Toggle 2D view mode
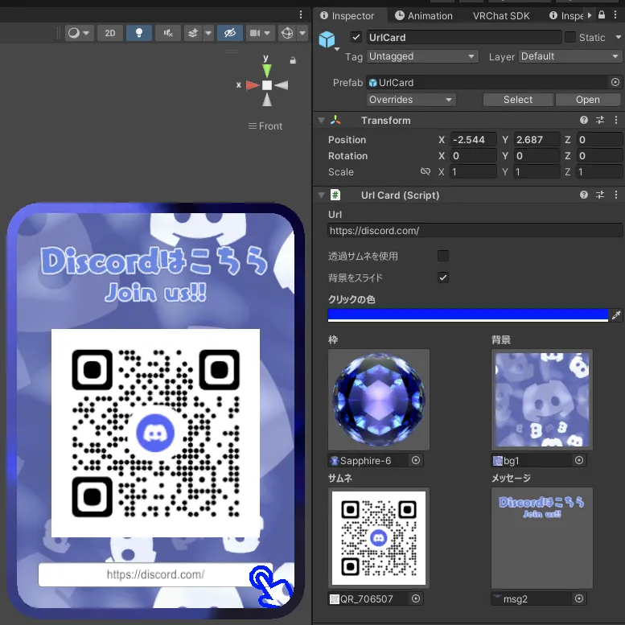The image size is (625, 625). point(110,33)
